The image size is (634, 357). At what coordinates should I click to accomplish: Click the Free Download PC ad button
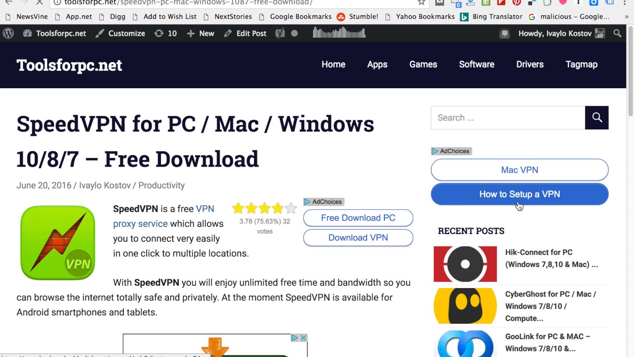point(358,218)
